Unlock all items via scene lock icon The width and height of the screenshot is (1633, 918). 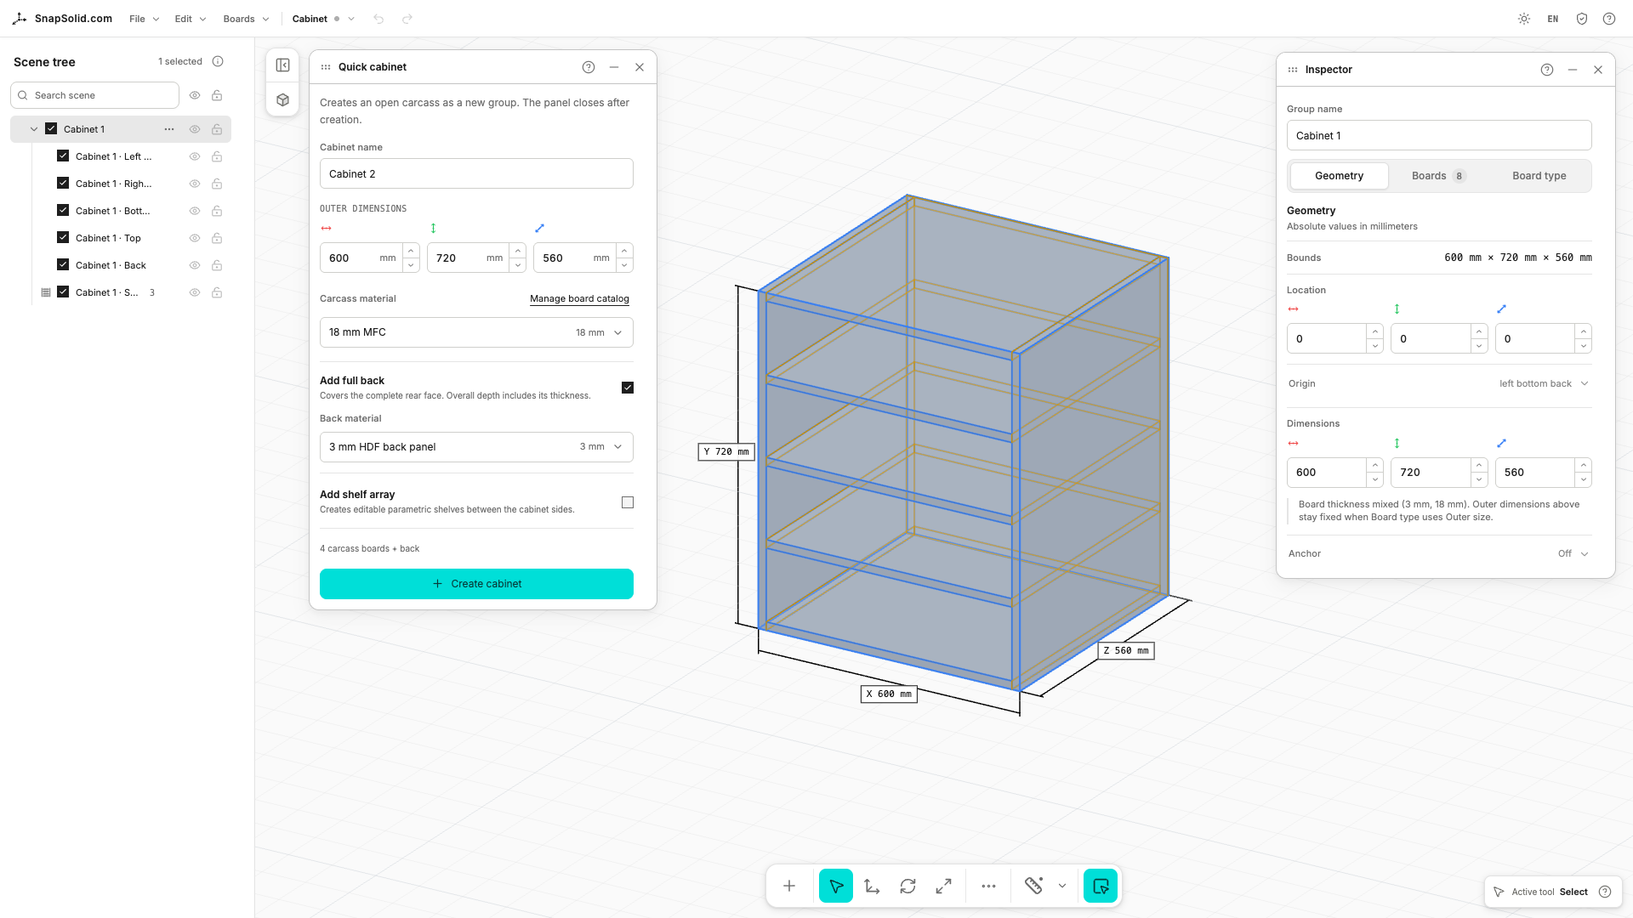click(217, 95)
